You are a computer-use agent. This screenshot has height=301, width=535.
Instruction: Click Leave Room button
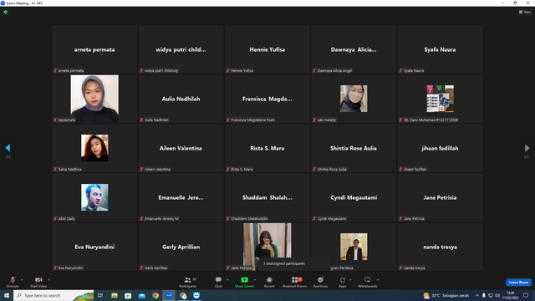[518, 283]
